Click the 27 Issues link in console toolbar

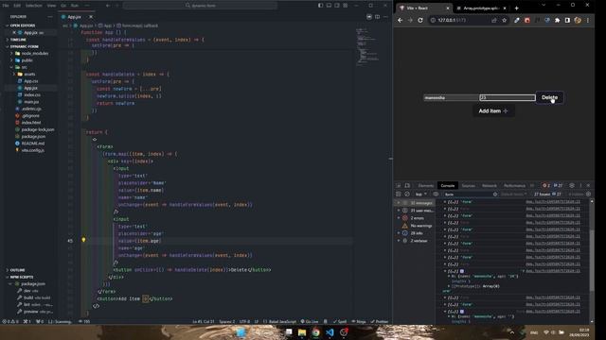click(547, 195)
